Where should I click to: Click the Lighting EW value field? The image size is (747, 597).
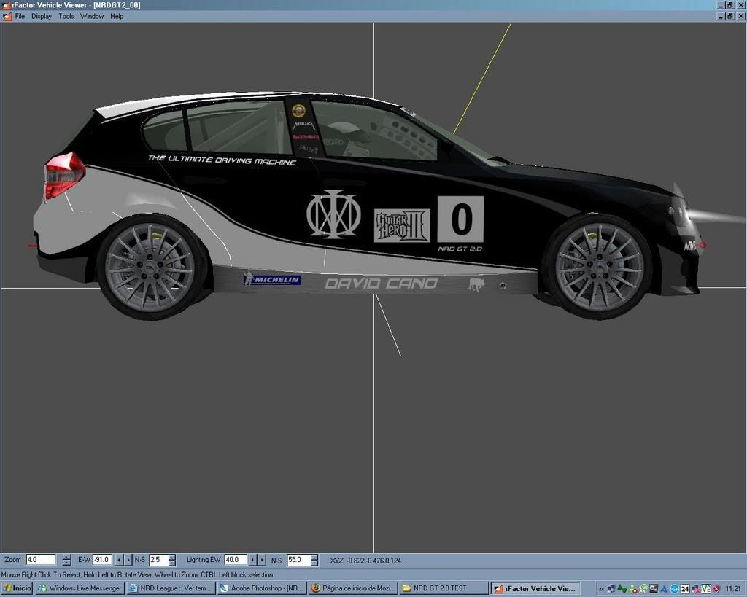(236, 560)
